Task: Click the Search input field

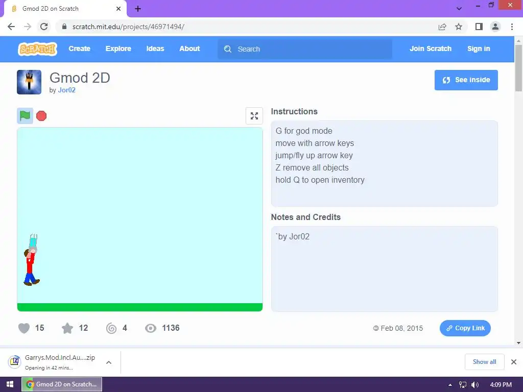Action: pos(305,49)
